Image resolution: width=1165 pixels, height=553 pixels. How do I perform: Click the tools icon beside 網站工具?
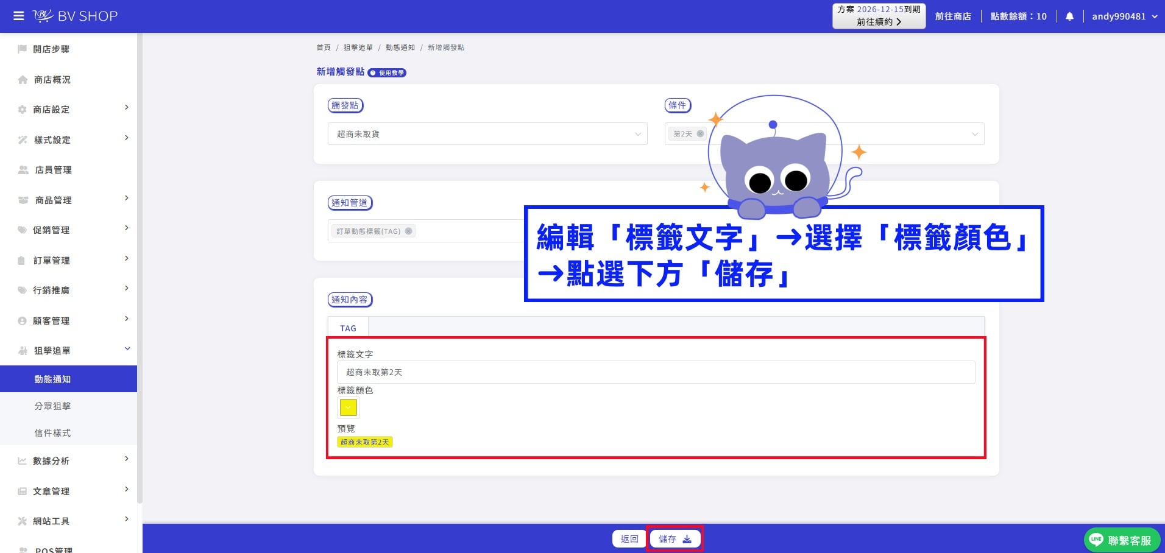(23, 521)
